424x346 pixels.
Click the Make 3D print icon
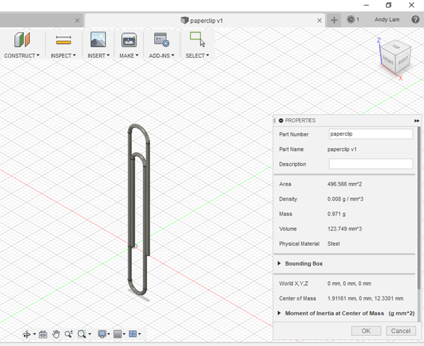coord(129,40)
